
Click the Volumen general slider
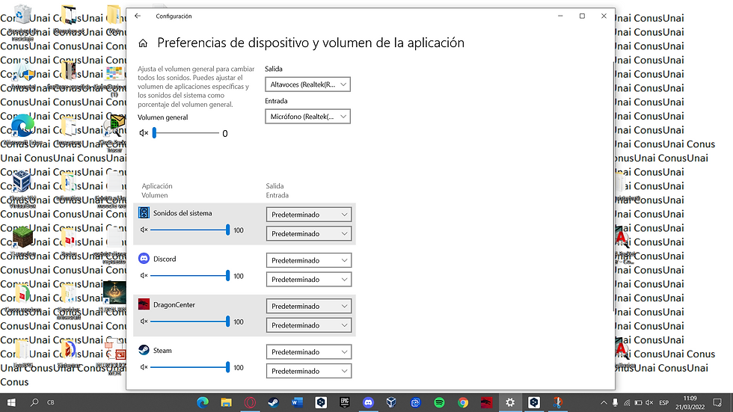[185, 133]
